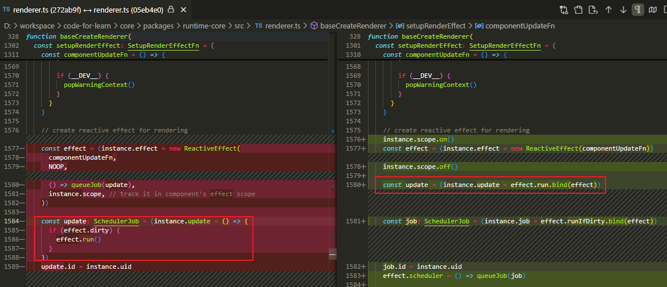Open the baseCreateRenderer breadcrumb
Image resolution: width=667 pixels, height=287 pixels.
click(353, 26)
